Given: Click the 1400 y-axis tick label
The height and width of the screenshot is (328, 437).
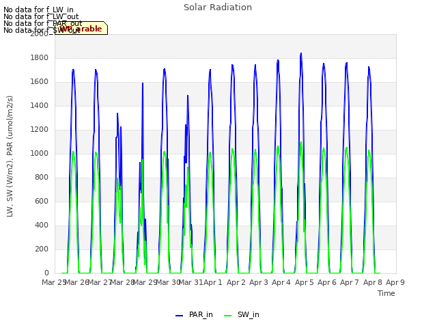Looking at the screenshot, I should point(40,106).
